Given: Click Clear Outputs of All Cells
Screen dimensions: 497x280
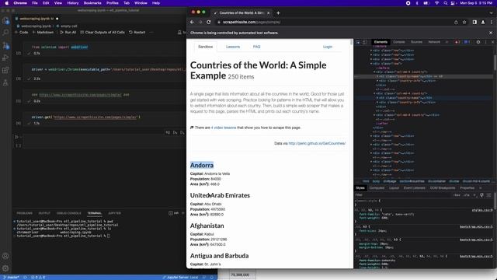Looking at the screenshot, I should [103, 33].
